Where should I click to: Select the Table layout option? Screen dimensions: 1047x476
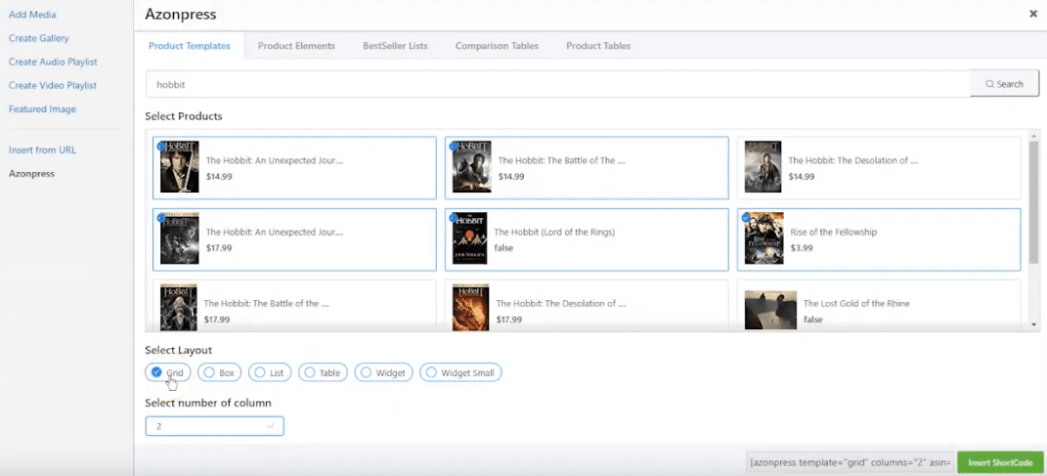324,372
